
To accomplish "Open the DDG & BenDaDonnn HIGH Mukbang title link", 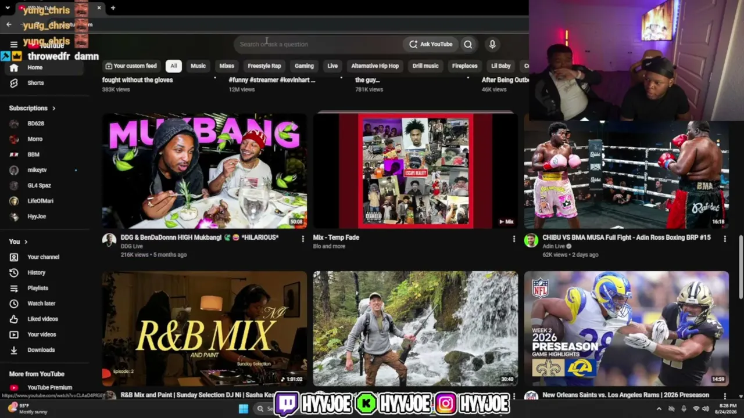I will point(200,237).
